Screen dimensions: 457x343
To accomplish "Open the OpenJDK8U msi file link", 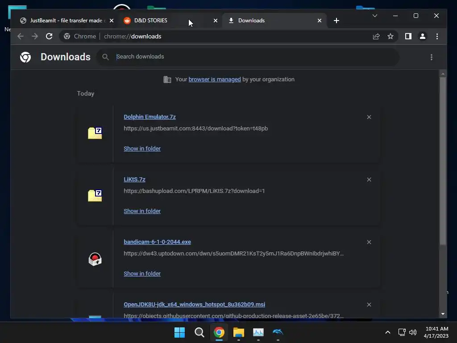I will tap(195, 305).
